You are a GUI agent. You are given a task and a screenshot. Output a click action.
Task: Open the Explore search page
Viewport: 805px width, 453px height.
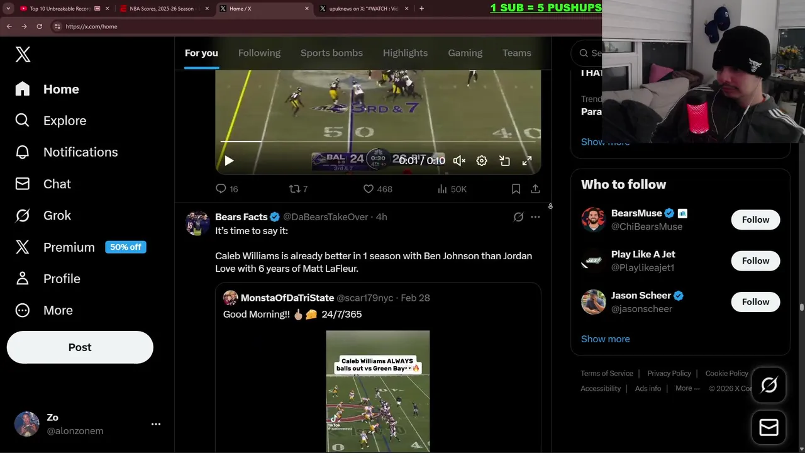pyautogui.click(x=51, y=121)
